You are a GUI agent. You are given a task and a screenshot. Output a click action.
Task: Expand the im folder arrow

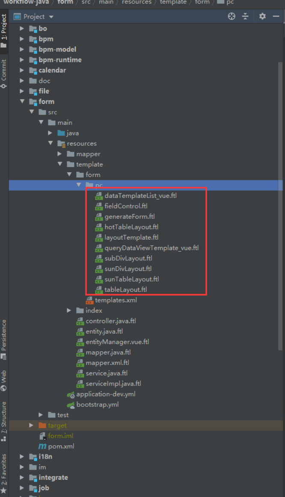click(22, 467)
